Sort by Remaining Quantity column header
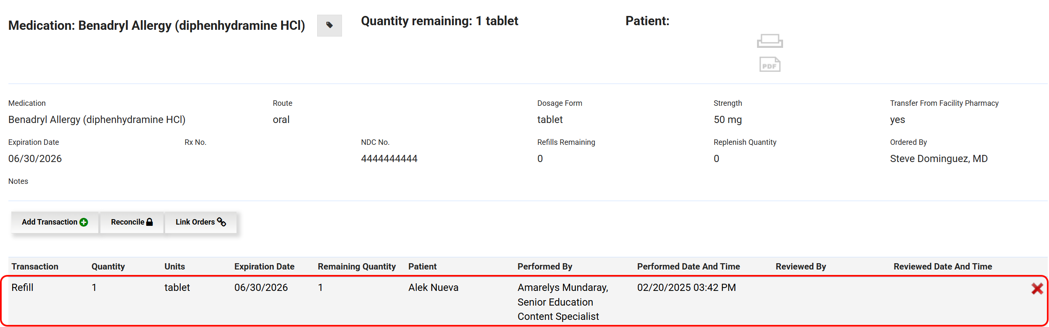The image size is (1049, 327). point(357,267)
